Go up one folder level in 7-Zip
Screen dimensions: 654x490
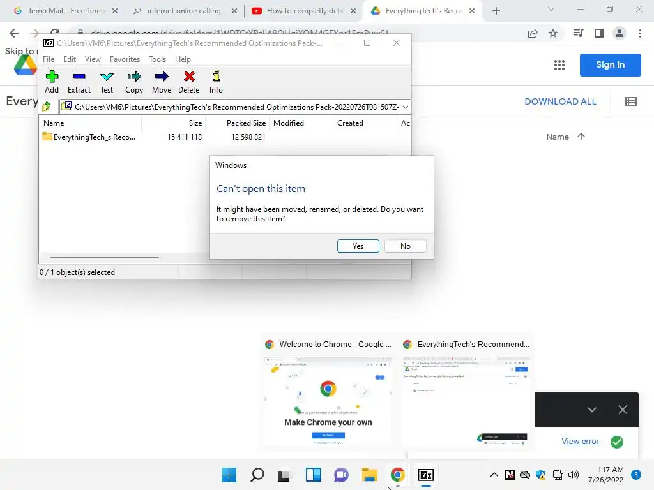point(47,107)
